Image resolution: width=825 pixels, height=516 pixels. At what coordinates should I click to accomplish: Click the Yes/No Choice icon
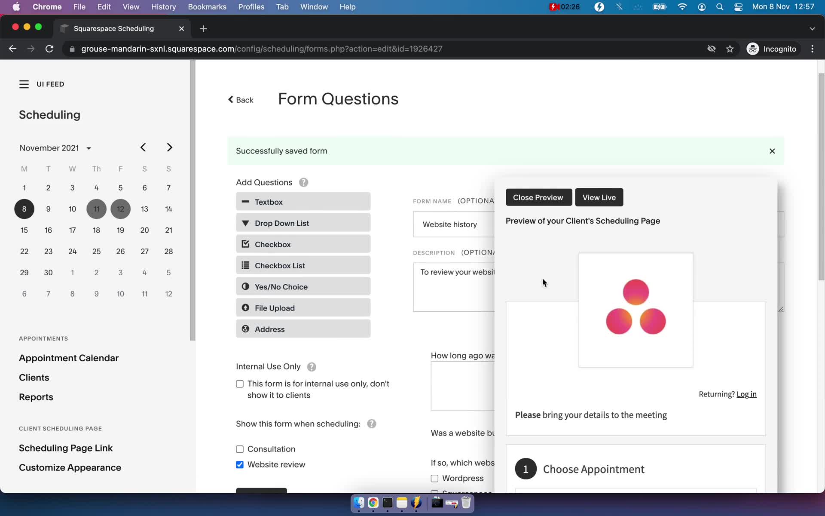(x=245, y=286)
